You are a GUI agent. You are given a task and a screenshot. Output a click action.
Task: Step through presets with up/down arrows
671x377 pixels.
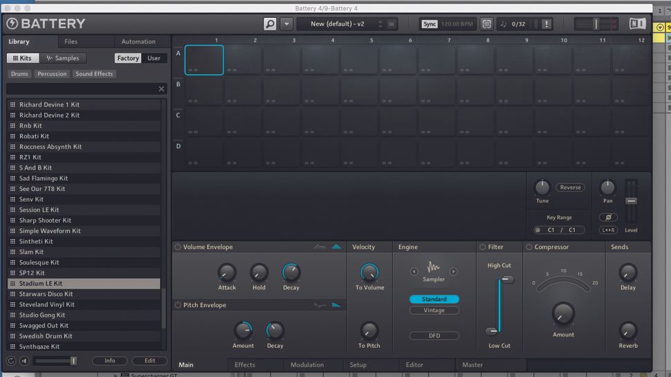point(380,24)
